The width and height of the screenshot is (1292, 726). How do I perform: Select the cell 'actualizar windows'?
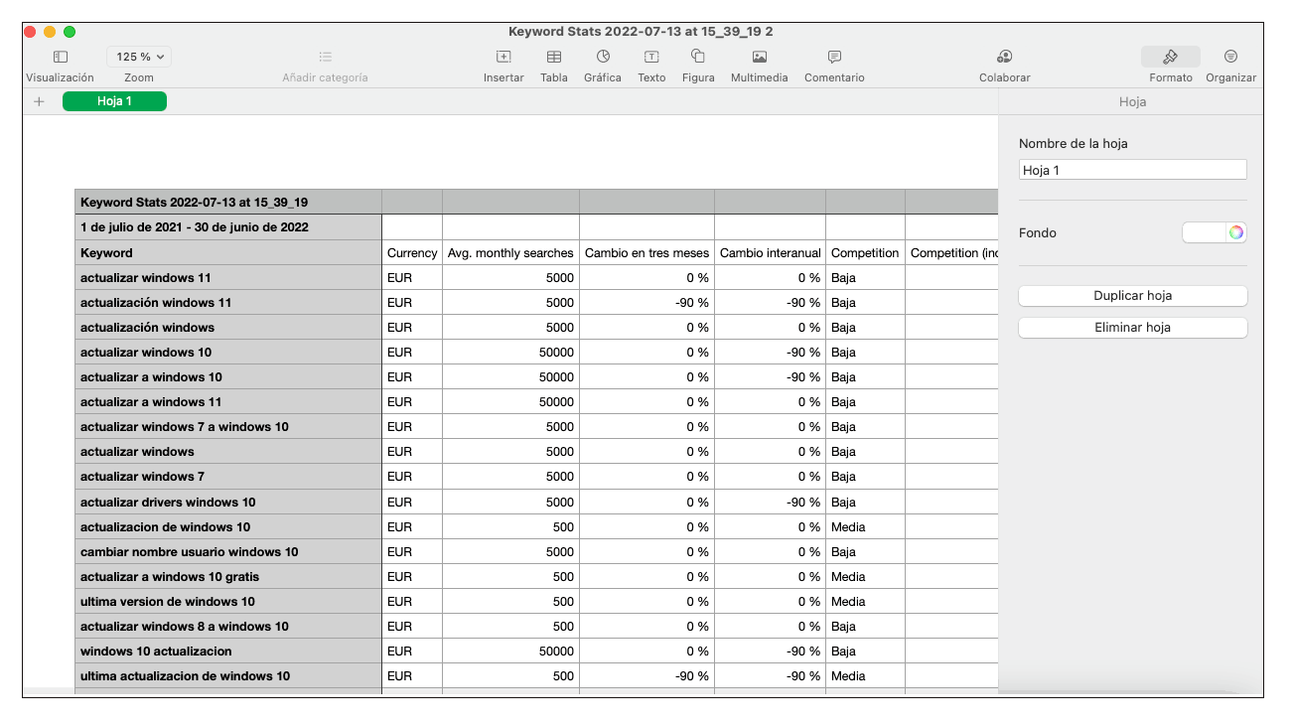coord(228,452)
